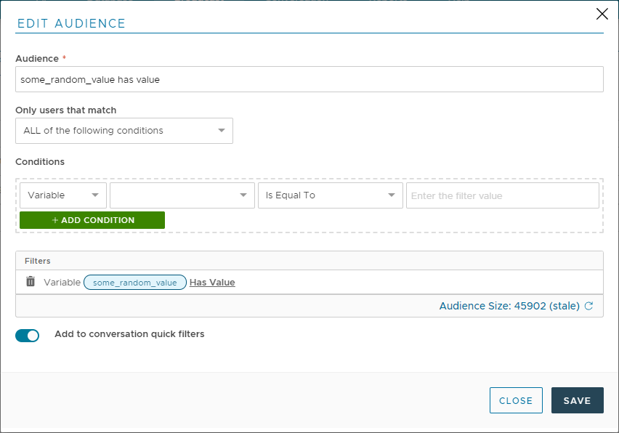The height and width of the screenshot is (433, 619).
Task: Close the Edit Audience dialog with X
Action: point(602,14)
